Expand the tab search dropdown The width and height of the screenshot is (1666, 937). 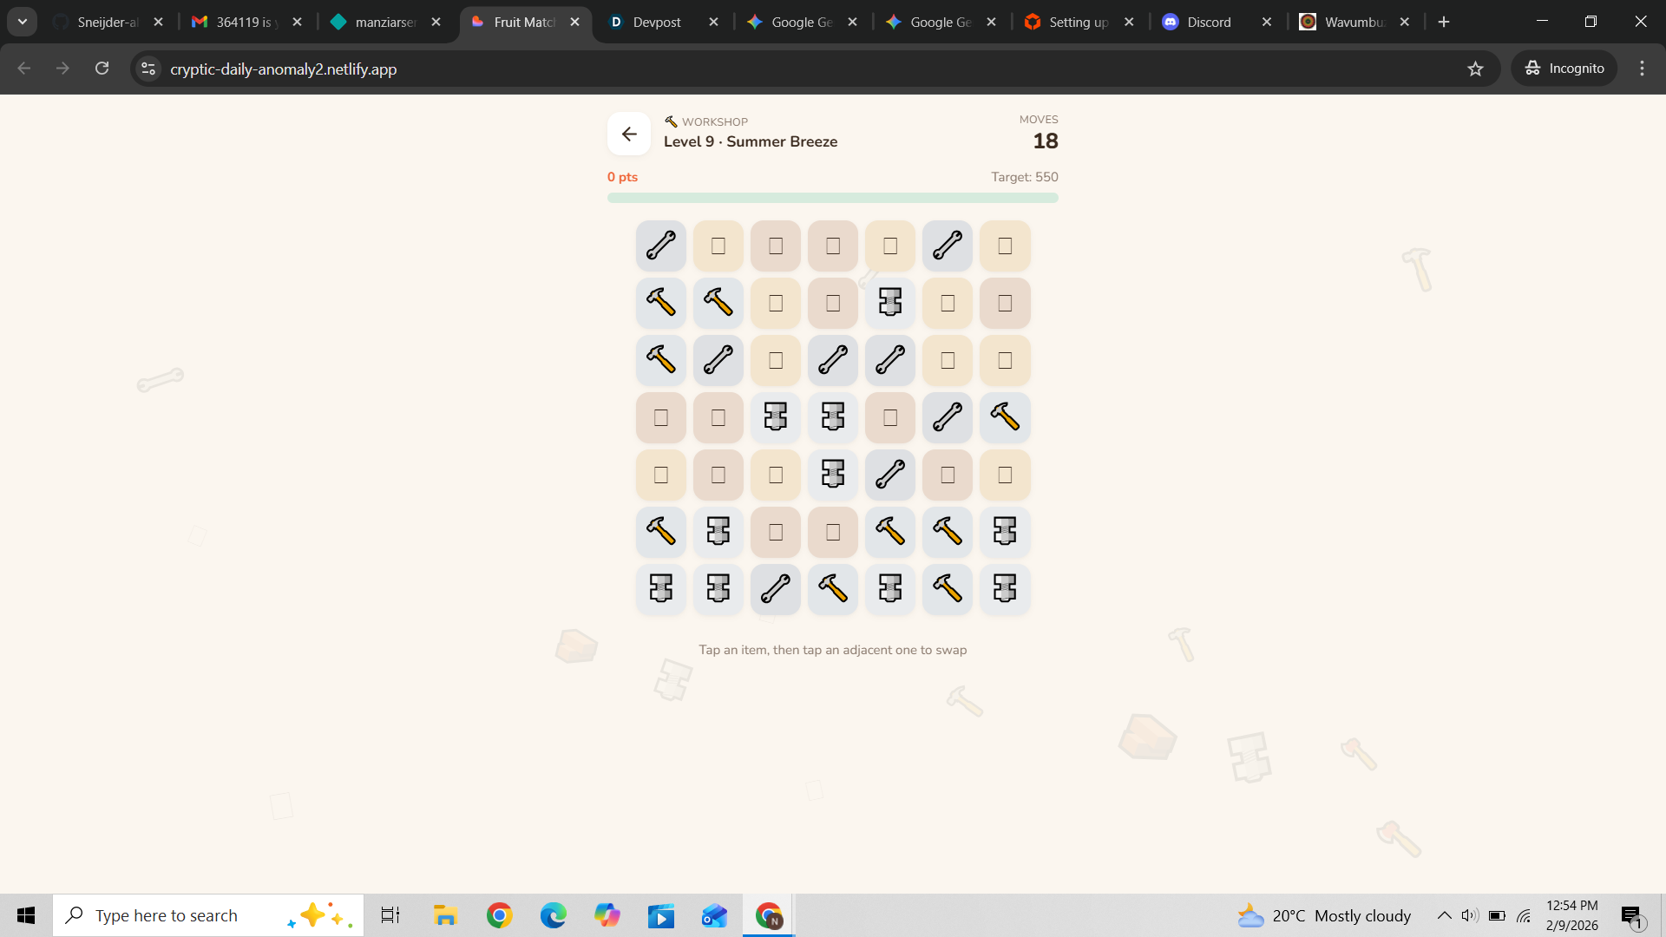tap(23, 22)
